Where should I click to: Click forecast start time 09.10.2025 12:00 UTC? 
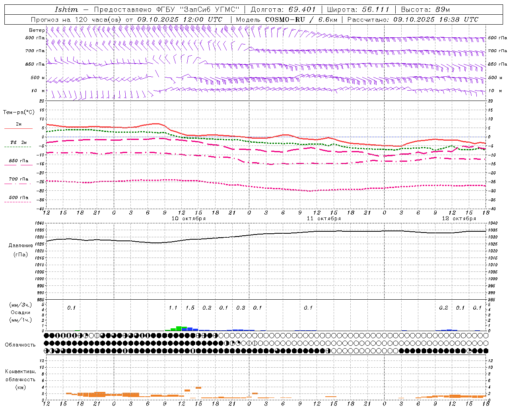(180, 19)
